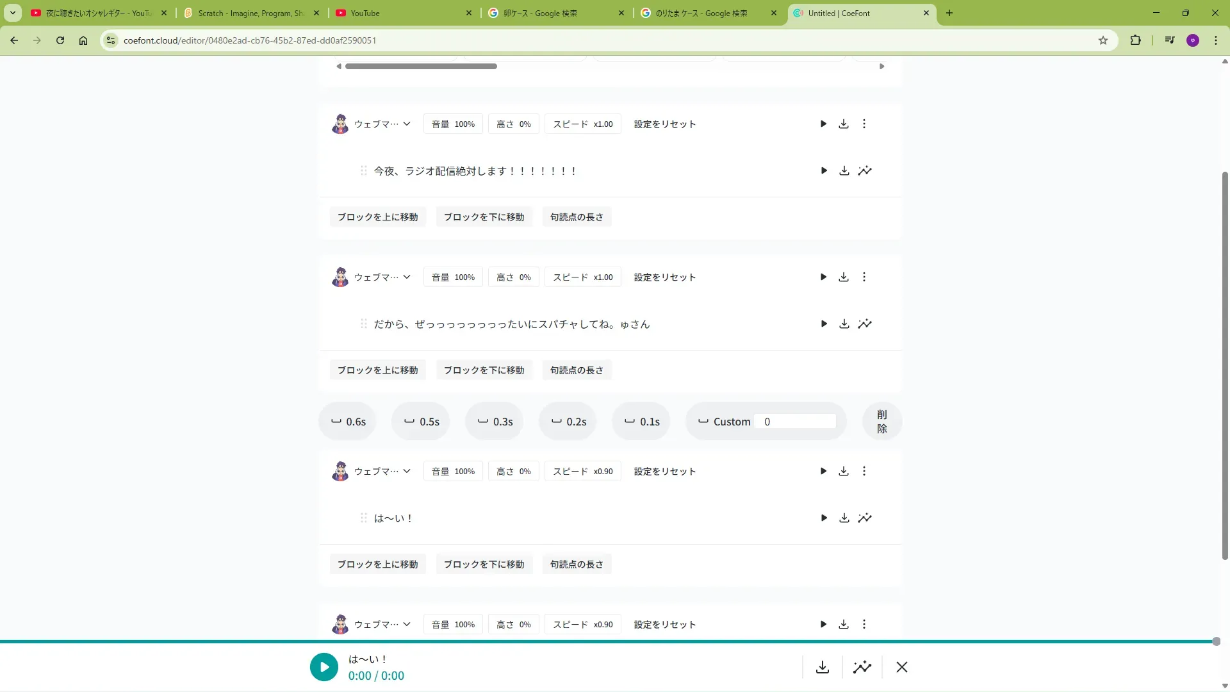This screenshot has width=1230, height=692.
Task: Expand voice selector in first block
Action: pyautogui.click(x=407, y=124)
